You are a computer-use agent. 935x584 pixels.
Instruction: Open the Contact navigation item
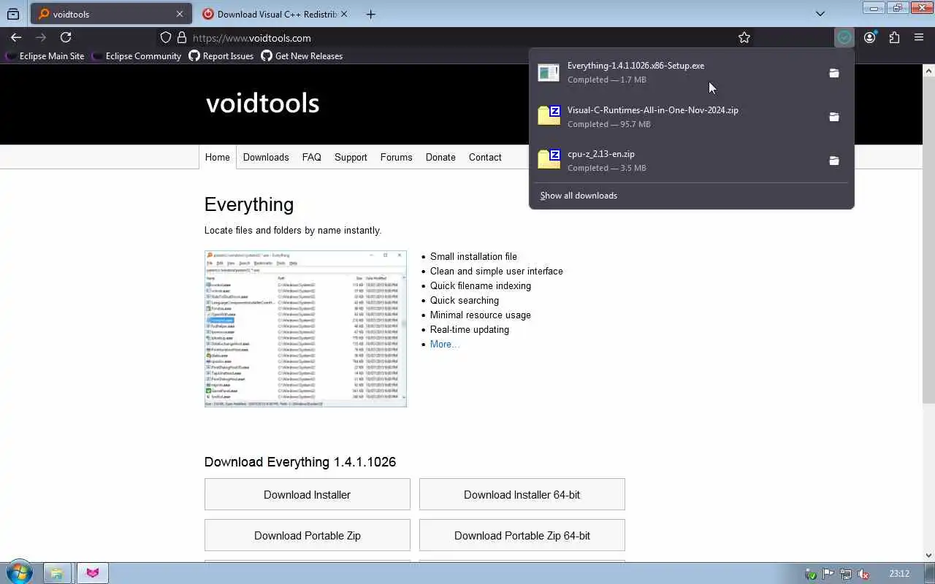[485, 157]
